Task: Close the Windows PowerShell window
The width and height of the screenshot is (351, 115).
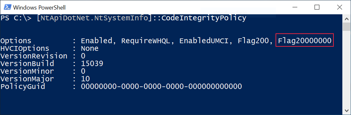Action: (x=339, y=7)
